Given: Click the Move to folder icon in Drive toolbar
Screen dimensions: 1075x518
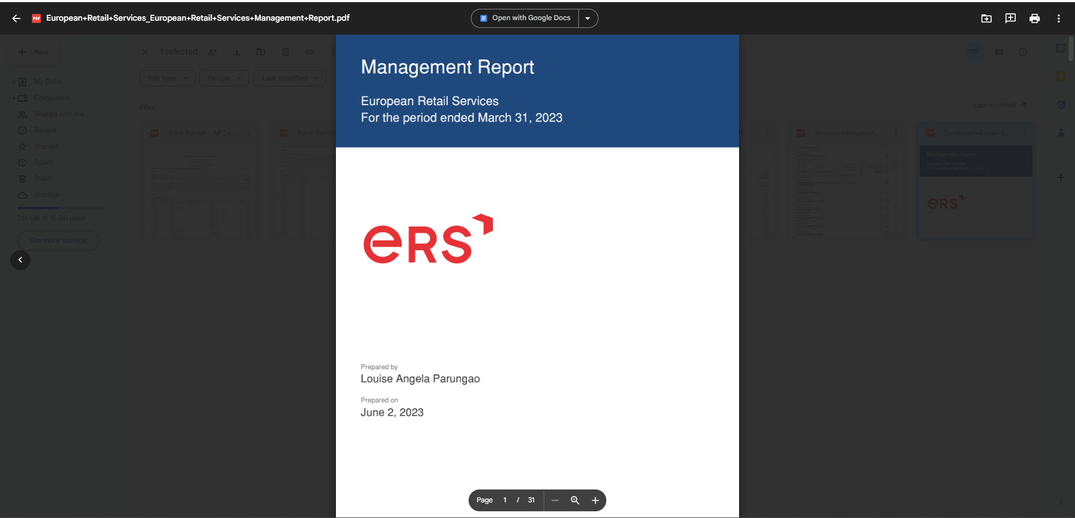Looking at the screenshot, I should (261, 52).
